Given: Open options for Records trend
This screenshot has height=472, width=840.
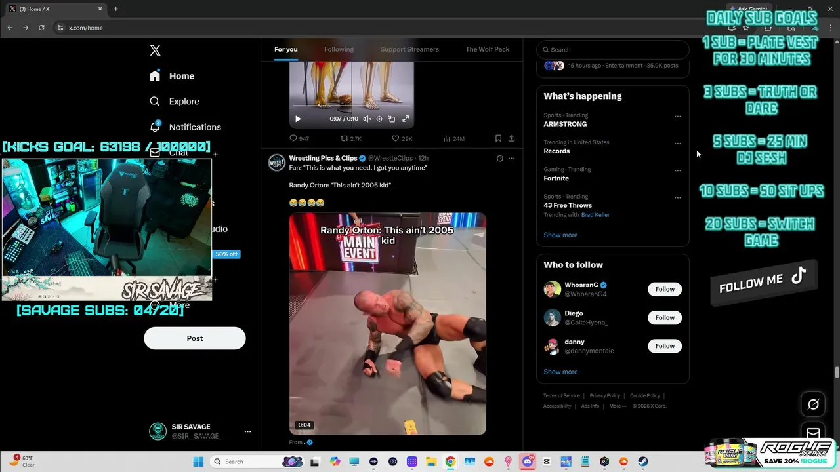Looking at the screenshot, I should 678,144.
